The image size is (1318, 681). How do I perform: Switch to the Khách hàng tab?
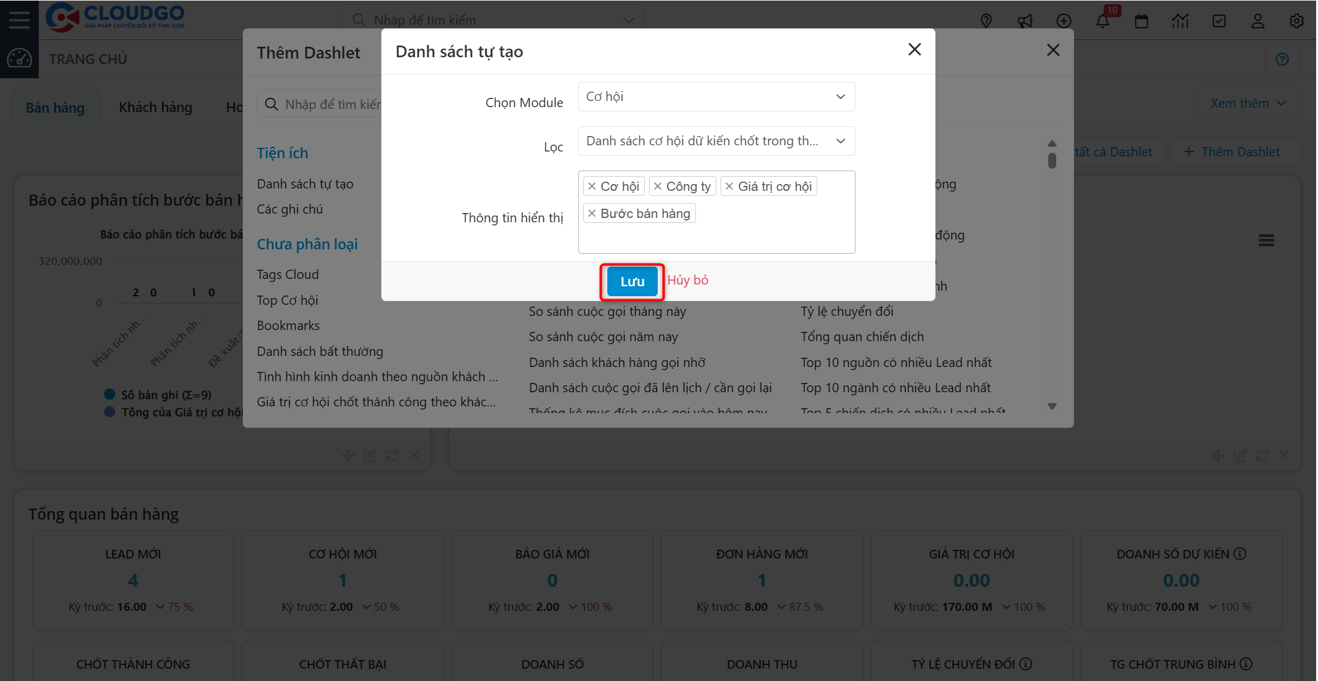pyautogui.click(x=155, y=107)
